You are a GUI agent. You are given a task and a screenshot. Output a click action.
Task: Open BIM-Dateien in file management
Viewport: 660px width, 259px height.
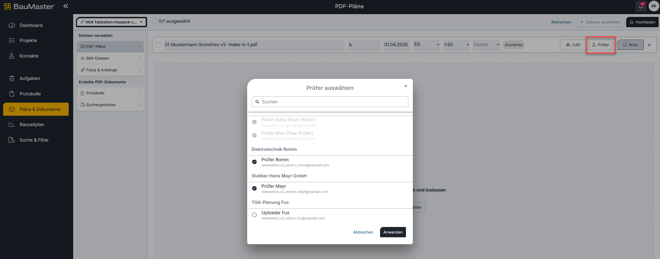tap(110, 58)
